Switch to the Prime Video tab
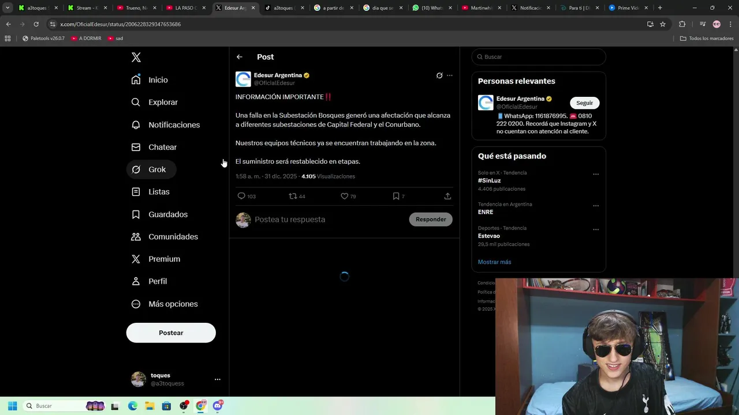739x415 pixels. click(x=629, y=8)
